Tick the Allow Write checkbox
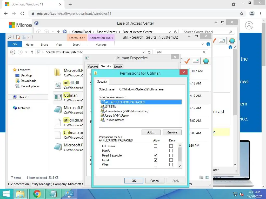The image size is (266, 199). click(155, 165)
